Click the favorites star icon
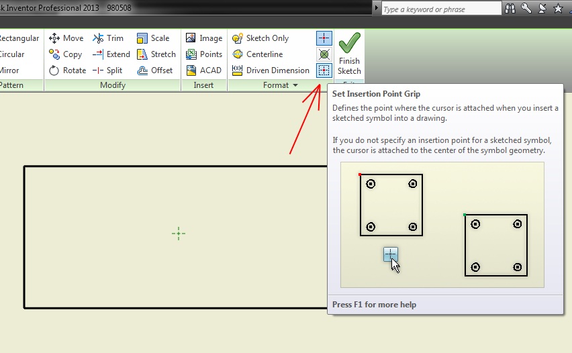This screenshot has width=572, height=353. point(558,8)
